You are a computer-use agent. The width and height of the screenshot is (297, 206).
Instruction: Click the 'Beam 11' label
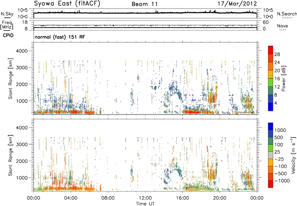pyautogui.click(x=144, y=4)
